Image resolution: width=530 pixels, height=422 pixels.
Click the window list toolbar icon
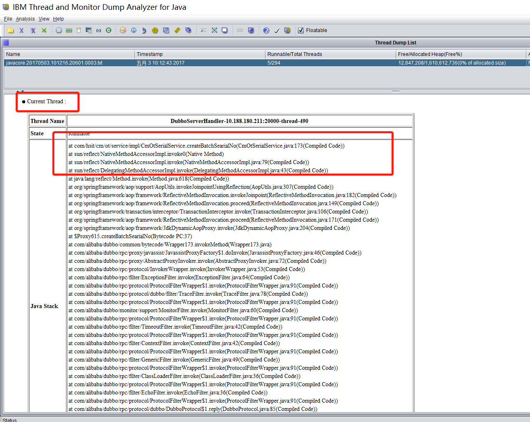(89, 30)
